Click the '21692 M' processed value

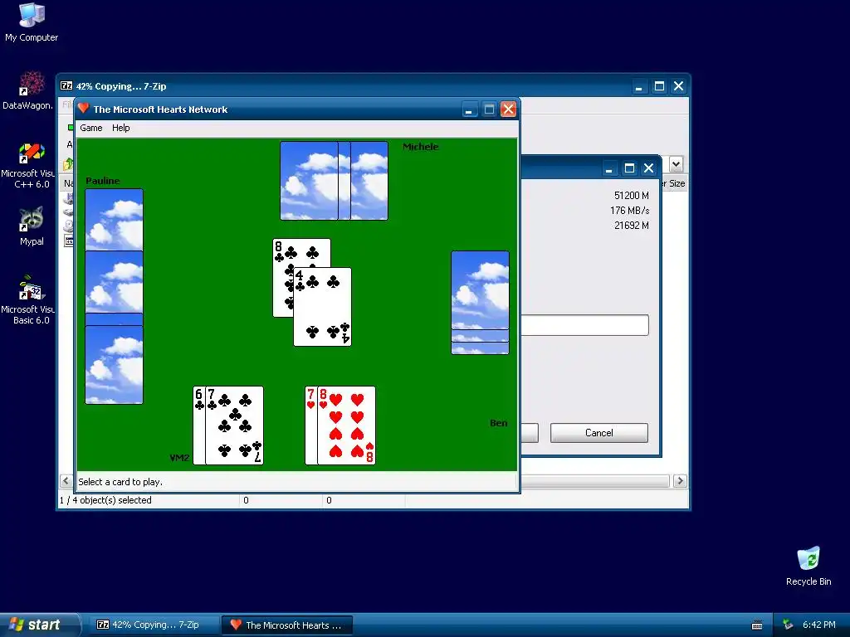coord(632,226)
